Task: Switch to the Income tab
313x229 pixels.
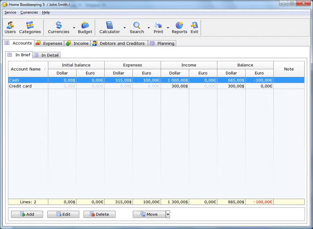Action: pyautogui.click(x=77, y=43)
